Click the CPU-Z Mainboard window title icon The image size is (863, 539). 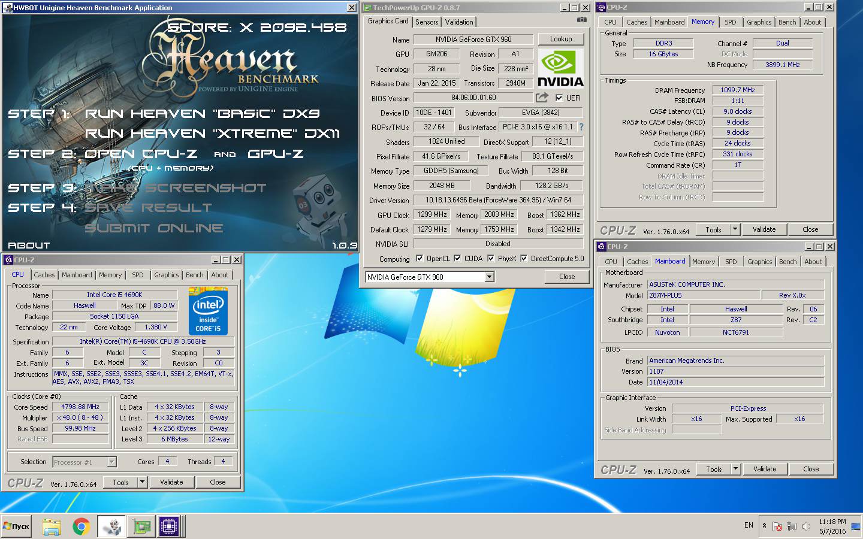pyautogui.click(x=602, y=247)
